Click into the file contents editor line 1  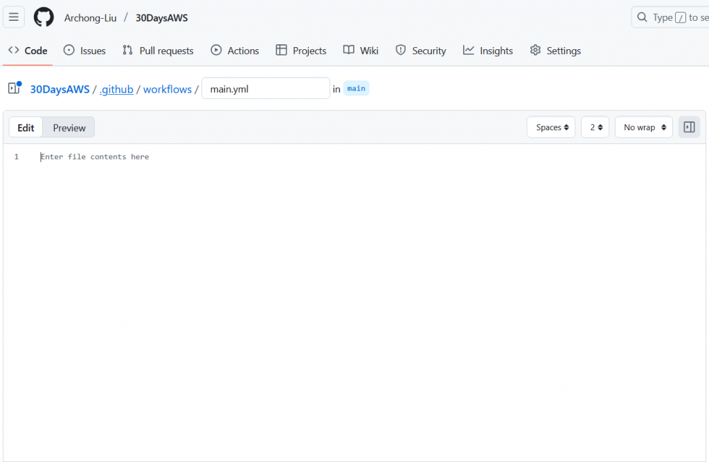[x=371, y=157]
